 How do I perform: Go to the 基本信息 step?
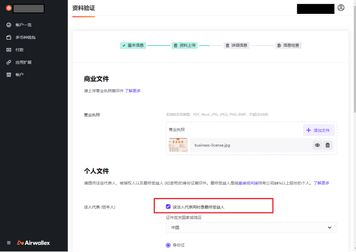[133, 45]
